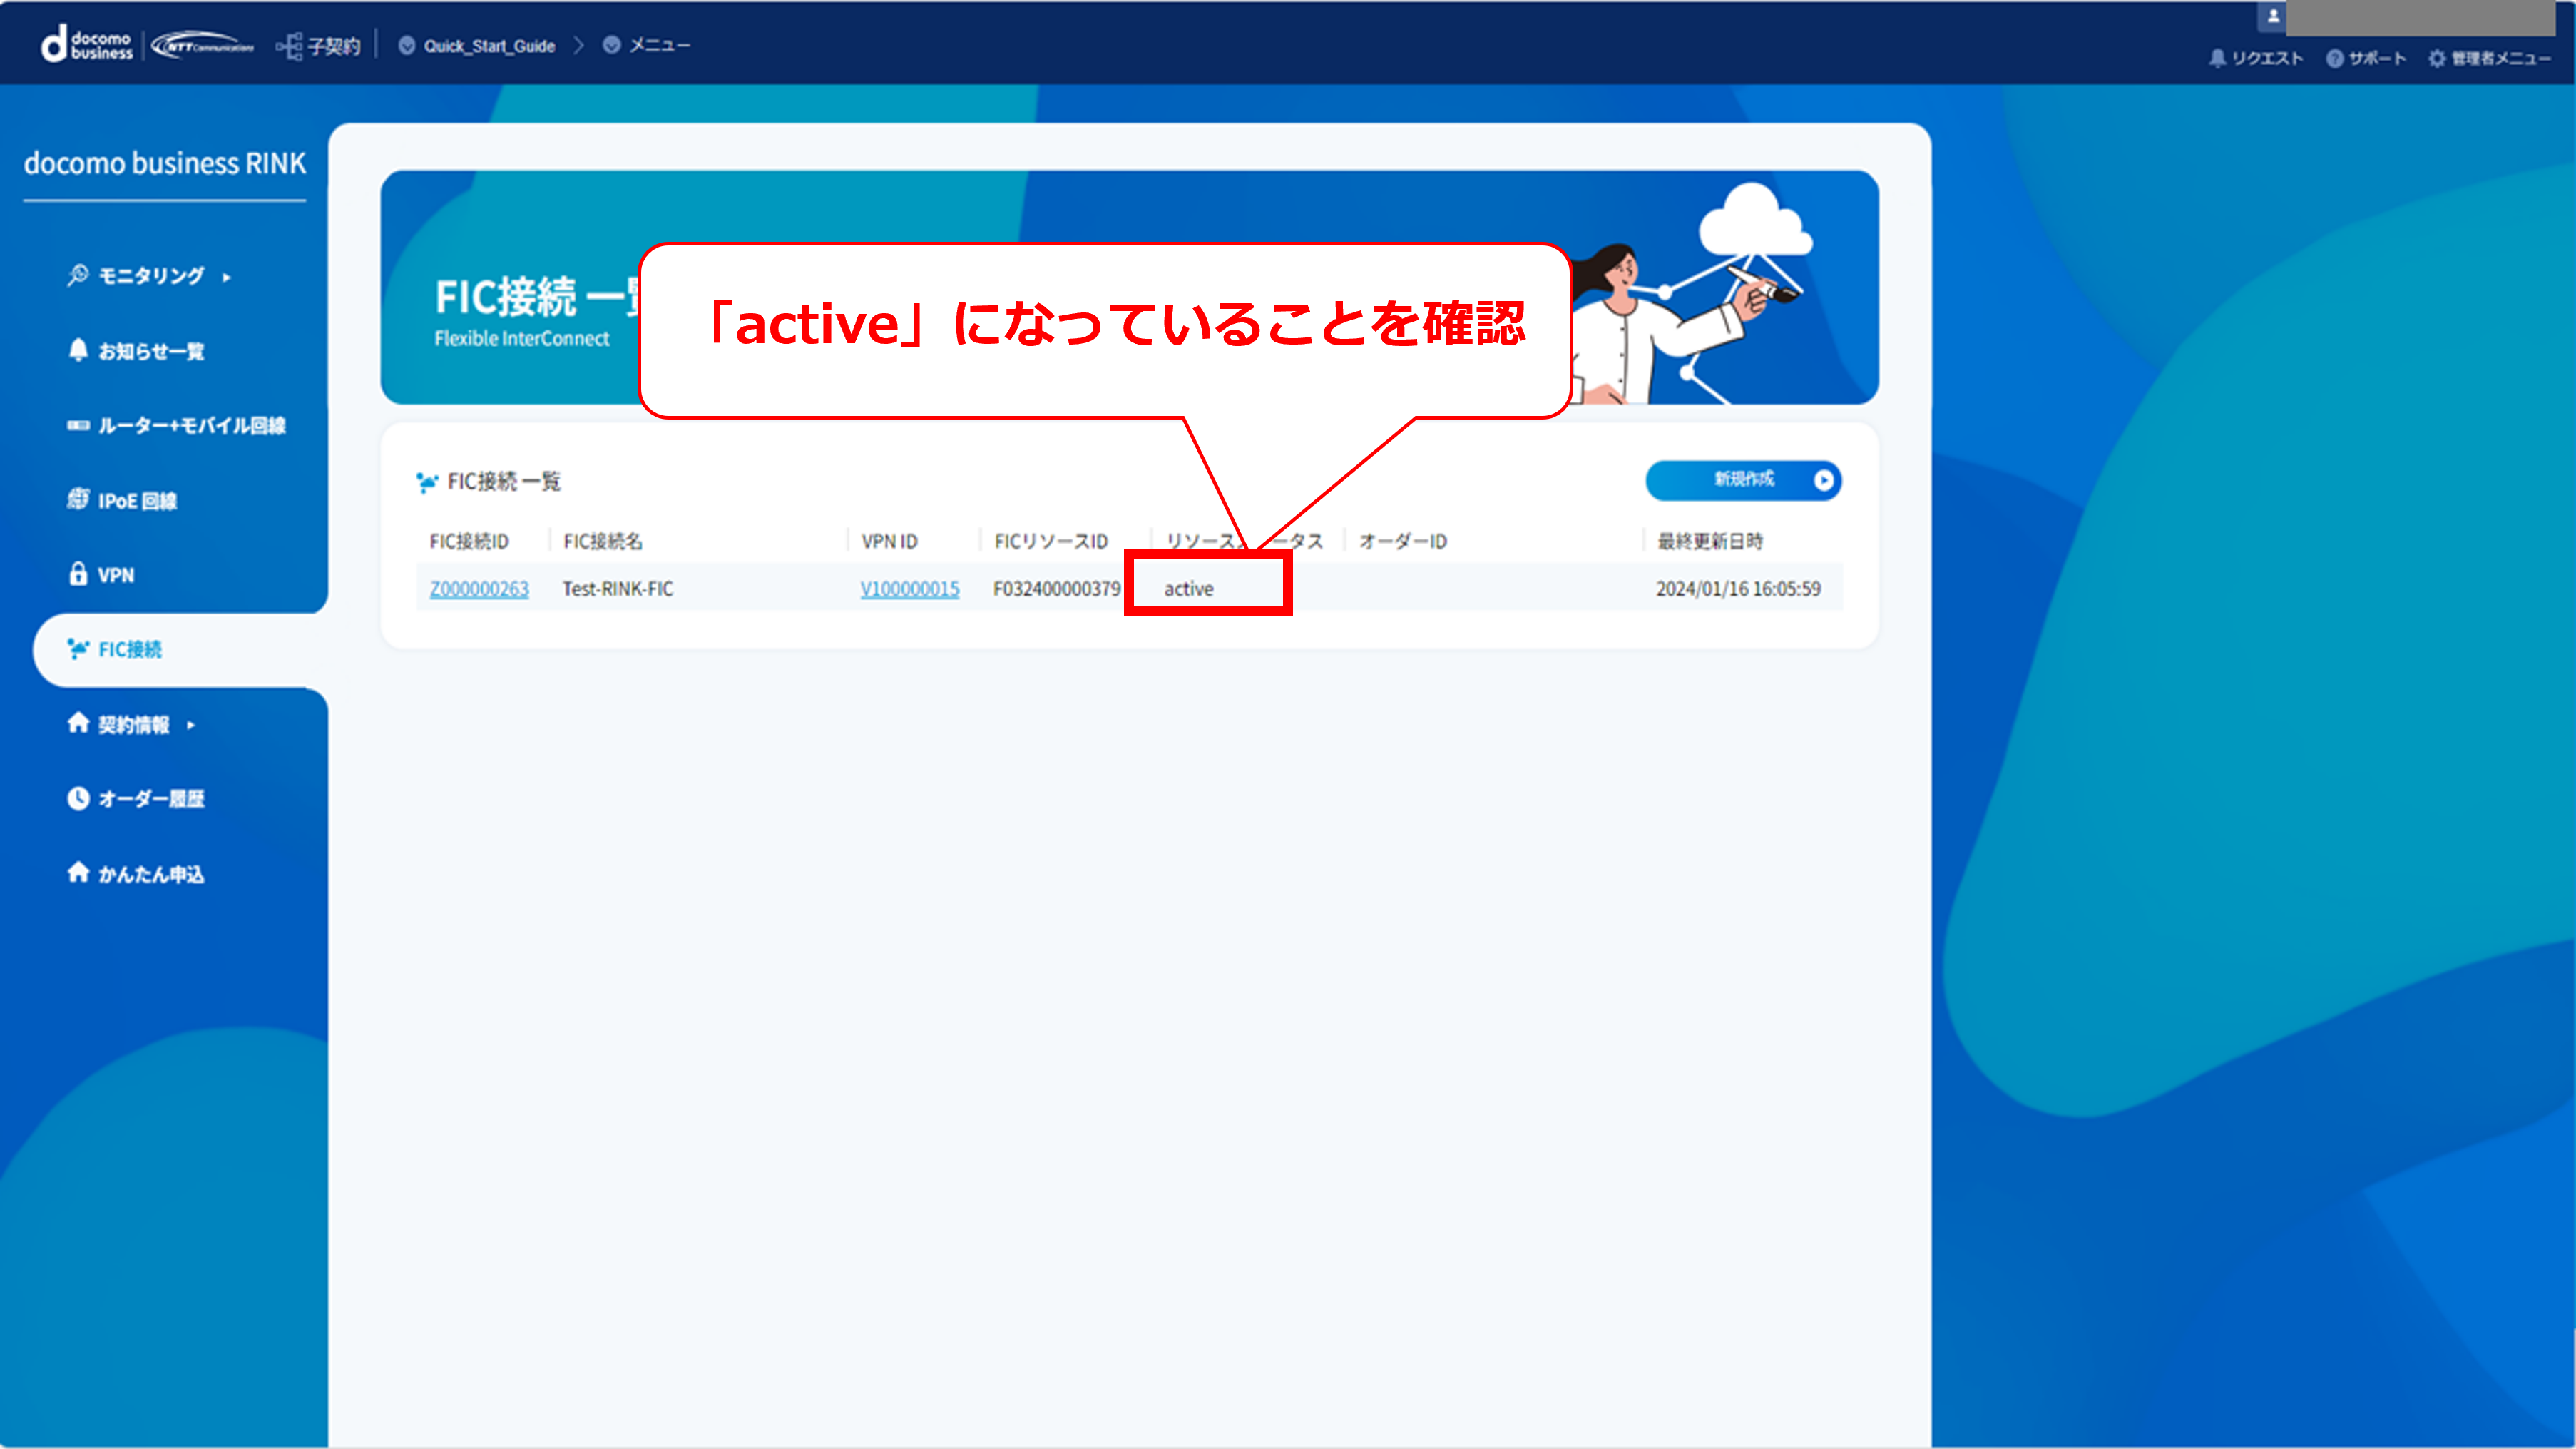
Task: Click the オーダー履歴 clock icon
Action: click(78, 798)
